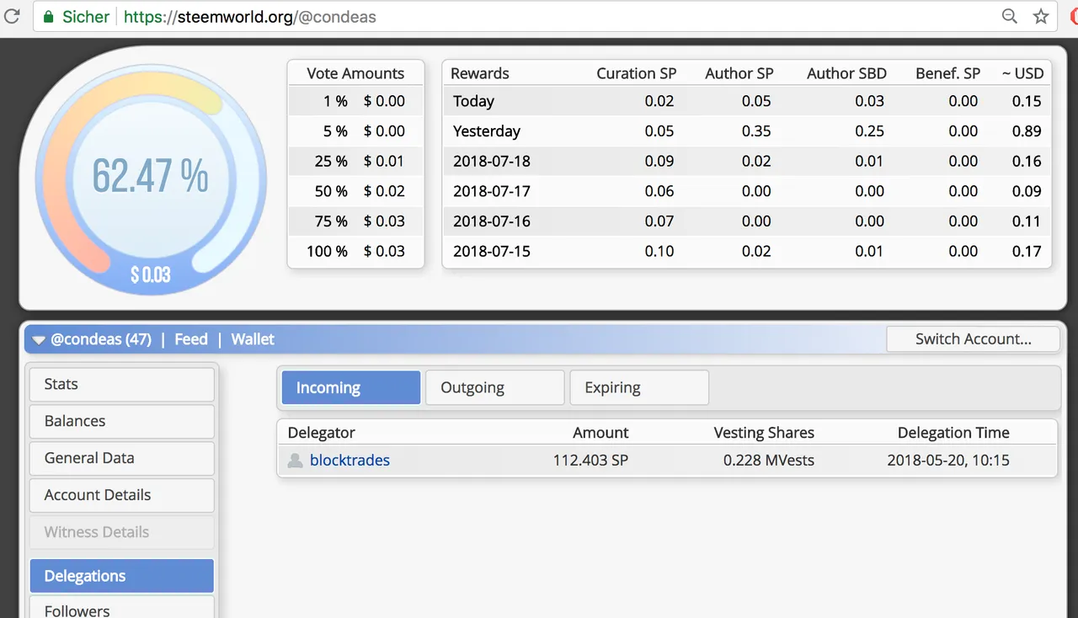Open the Feed link in header

(x=191, y=339)
